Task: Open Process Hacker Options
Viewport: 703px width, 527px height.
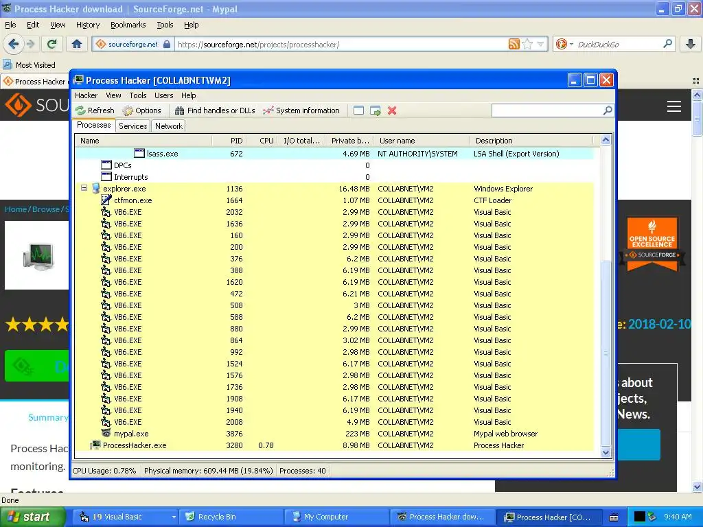Action: [x=142, y=110]
